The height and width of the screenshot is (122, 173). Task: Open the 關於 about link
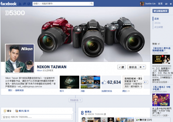point(10,90)
